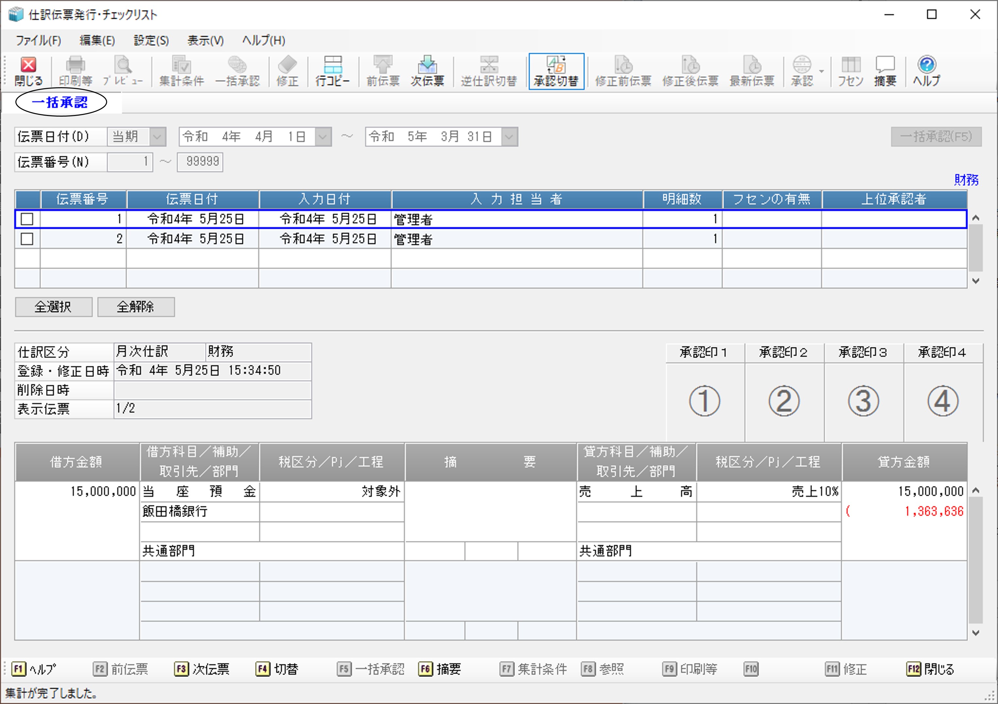The height and width of the screenshot is (704, 998).
Task: Click the red 1,363,636 tax amount
Action: [x=934, y=512]
